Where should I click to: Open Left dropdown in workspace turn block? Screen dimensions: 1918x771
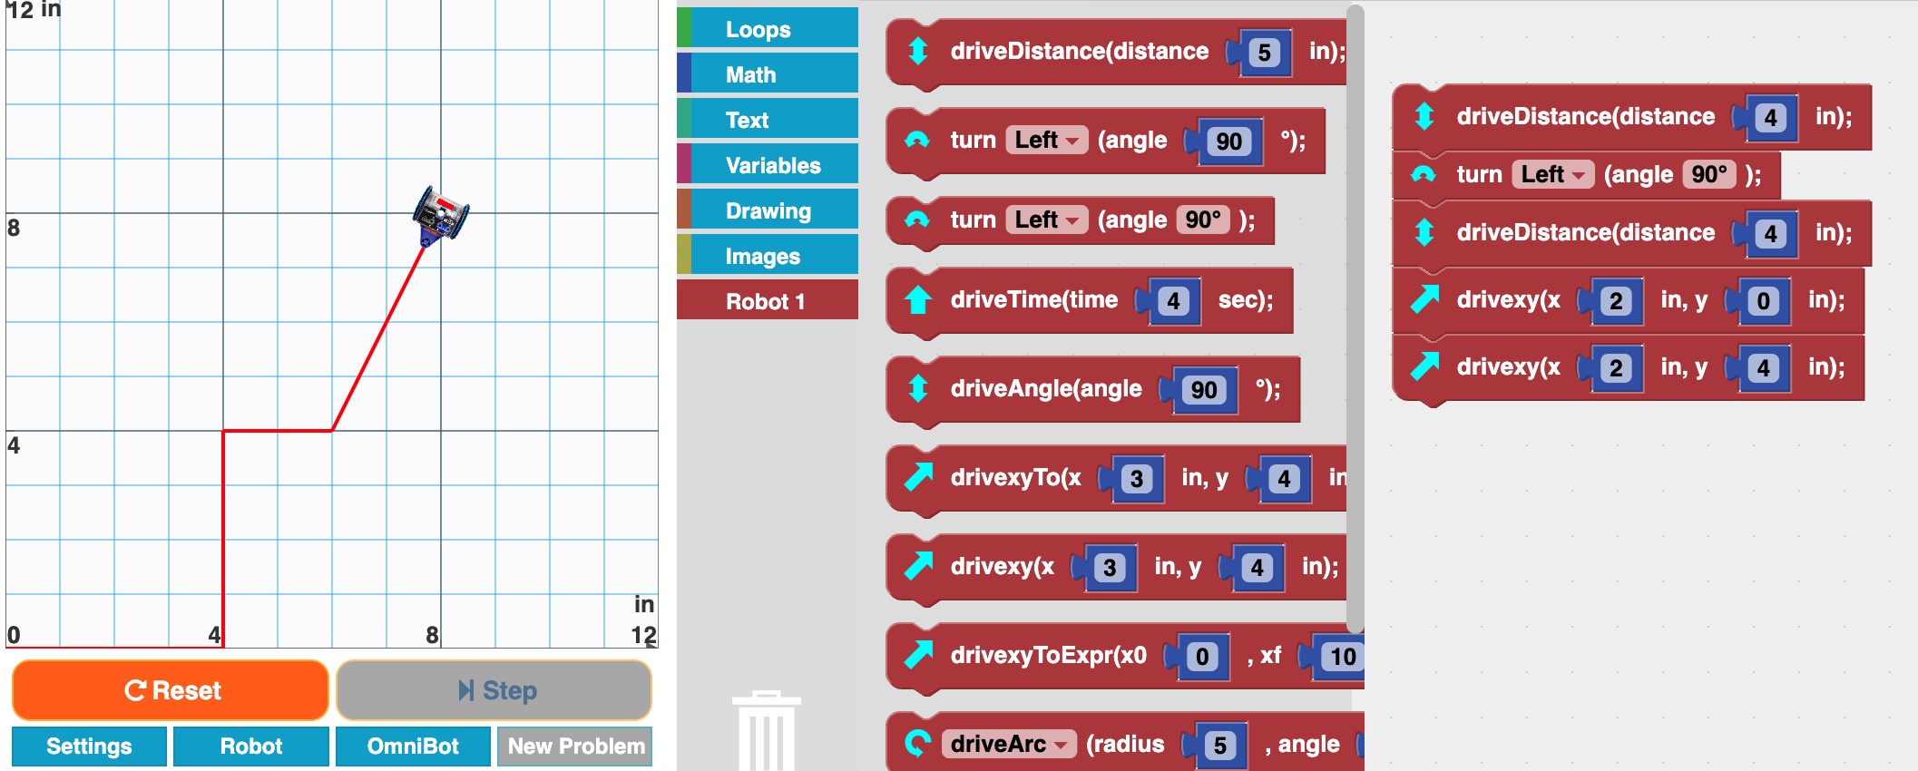(x=1552, y=174)
